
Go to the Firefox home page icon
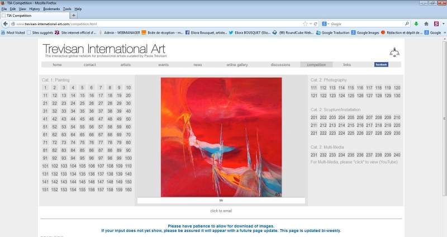point(427,24)
